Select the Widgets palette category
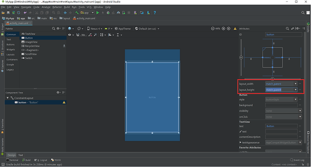The width and height of the screenshot is (311, 167). tap(11, 50)
